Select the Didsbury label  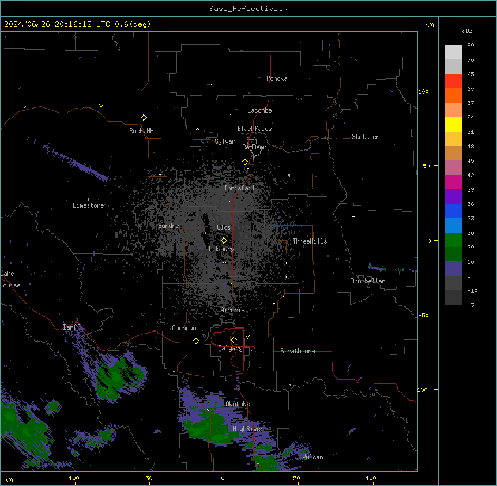point(221,249)
